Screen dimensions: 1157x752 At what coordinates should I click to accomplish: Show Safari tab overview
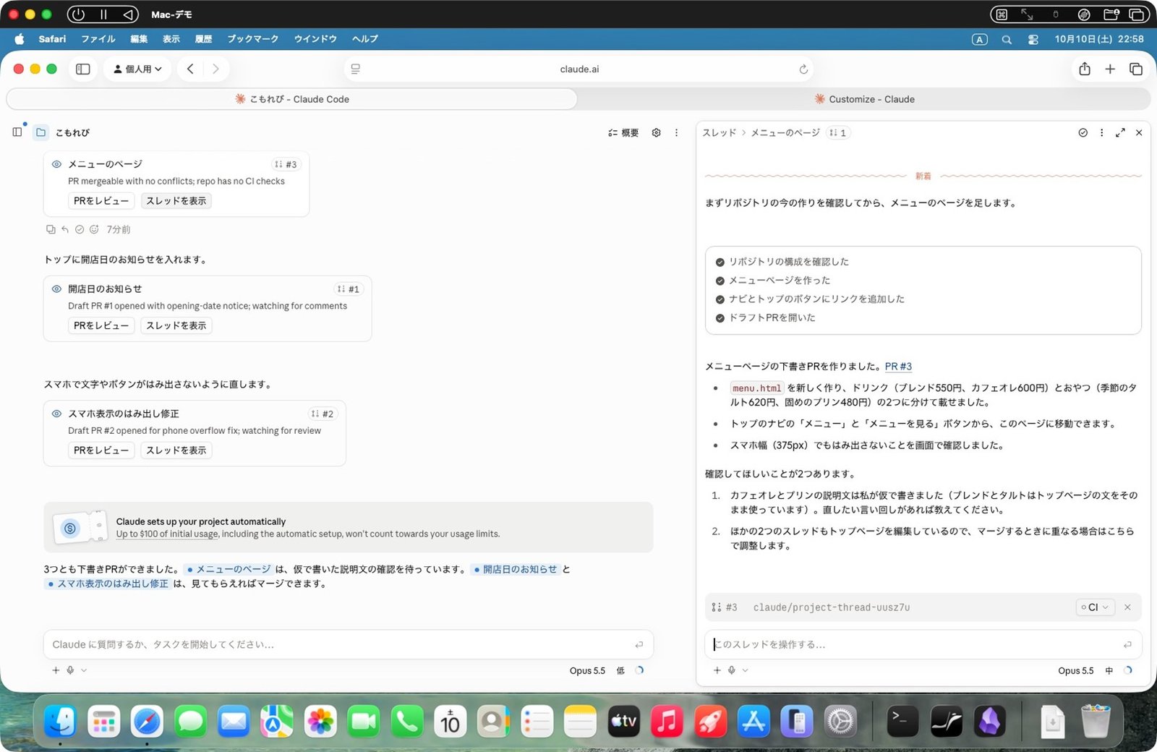point(1136,69)
